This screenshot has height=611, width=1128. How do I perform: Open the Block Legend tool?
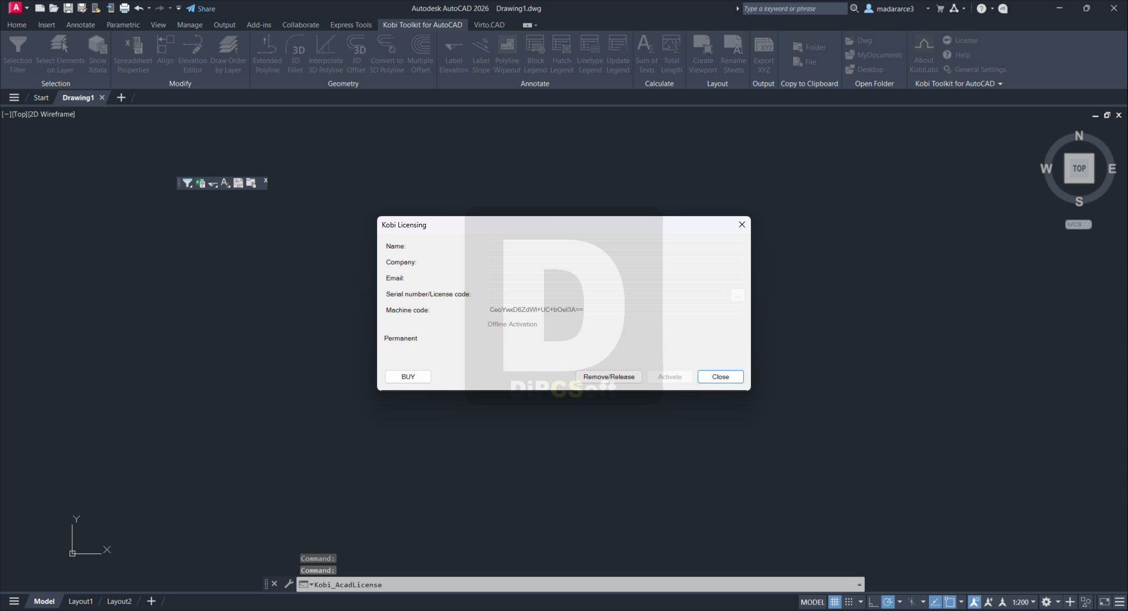[x=535, y=54]
